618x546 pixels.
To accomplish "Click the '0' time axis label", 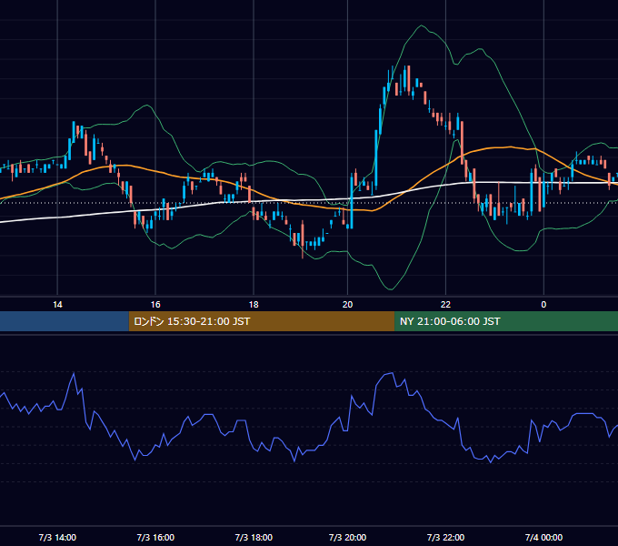I will point(543,304).
